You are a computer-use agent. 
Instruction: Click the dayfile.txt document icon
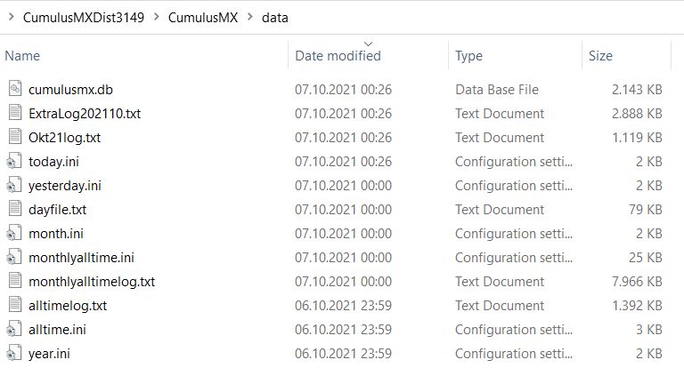[14, 210]
